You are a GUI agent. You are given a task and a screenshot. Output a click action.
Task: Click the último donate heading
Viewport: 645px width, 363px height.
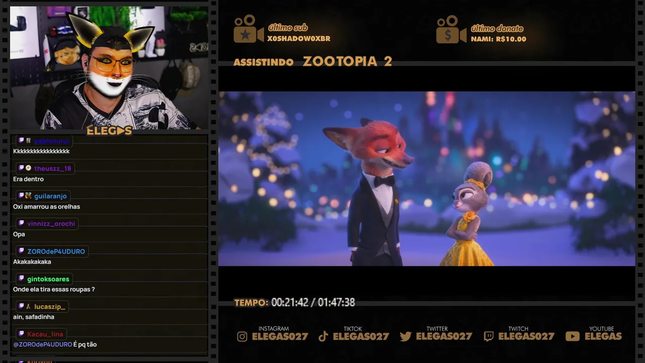[x=497, y=29]
